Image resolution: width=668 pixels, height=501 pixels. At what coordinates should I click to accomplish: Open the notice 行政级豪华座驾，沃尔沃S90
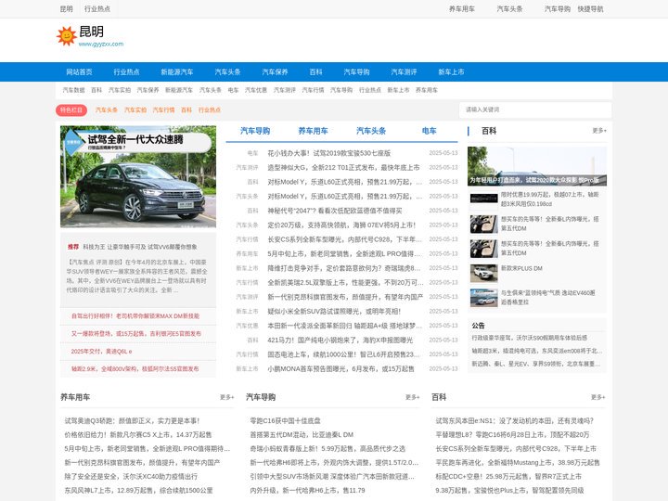tap(529, 338)
